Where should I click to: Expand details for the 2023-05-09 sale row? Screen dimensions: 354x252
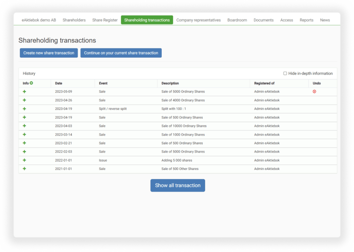[x=25, y=91]
